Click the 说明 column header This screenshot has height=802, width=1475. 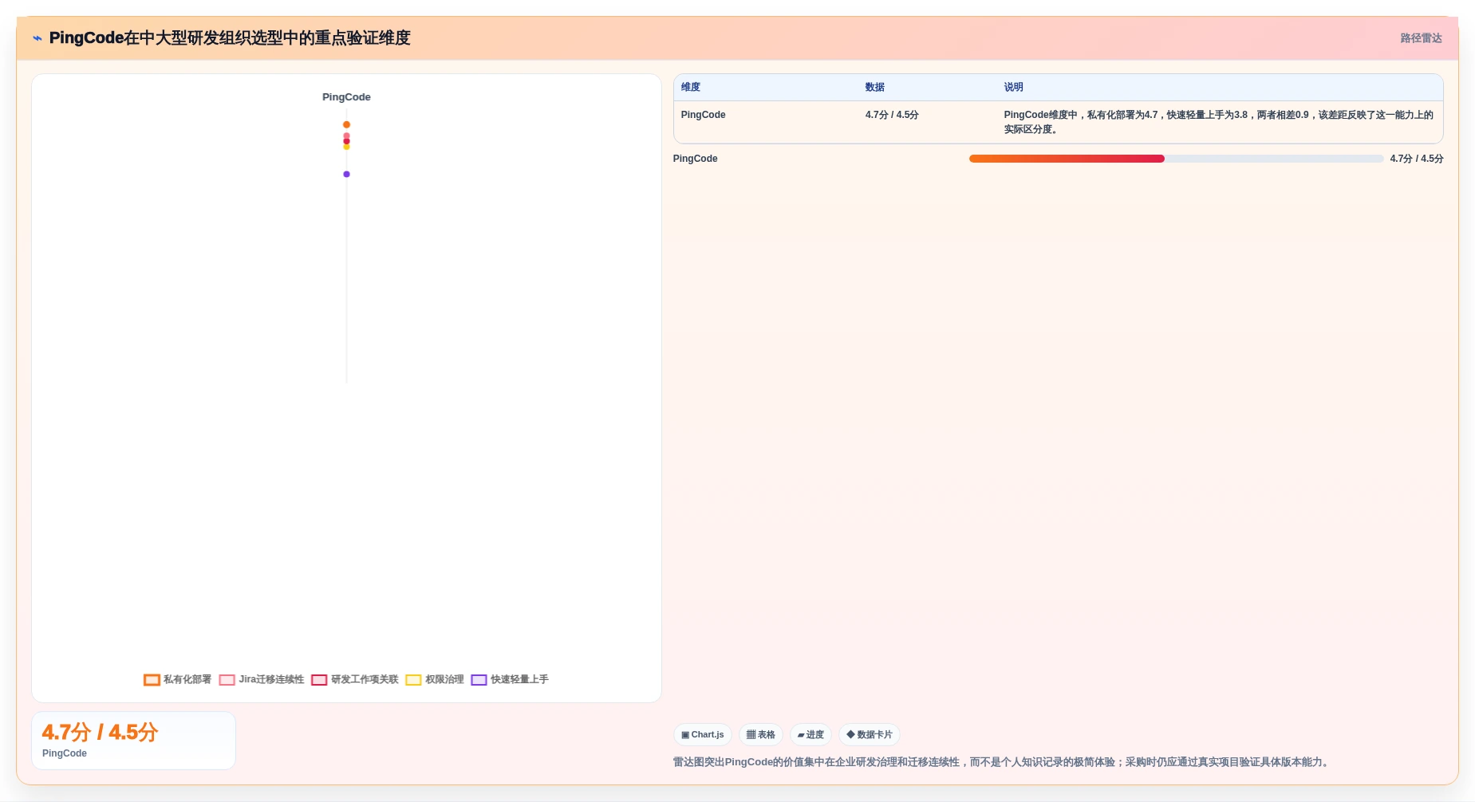(x=1013, y=87)
